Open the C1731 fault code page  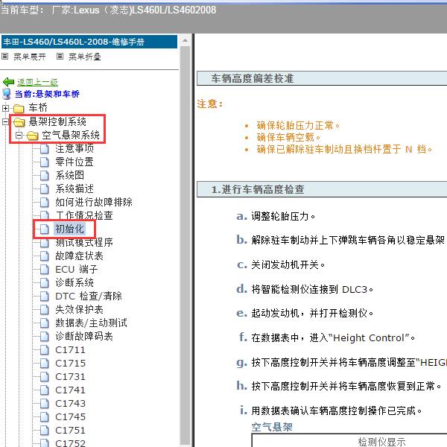71,376
